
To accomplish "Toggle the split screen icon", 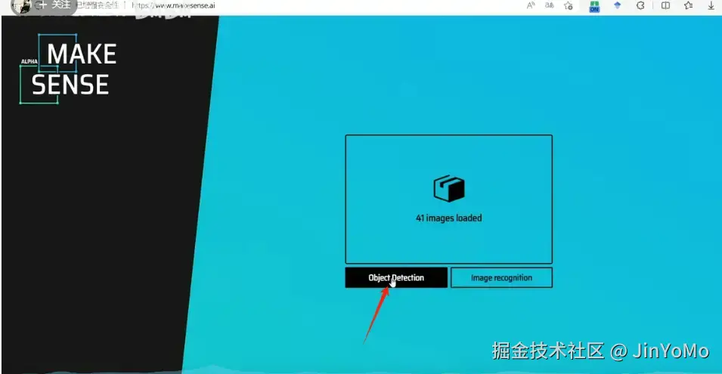I will tap(665, 5).
